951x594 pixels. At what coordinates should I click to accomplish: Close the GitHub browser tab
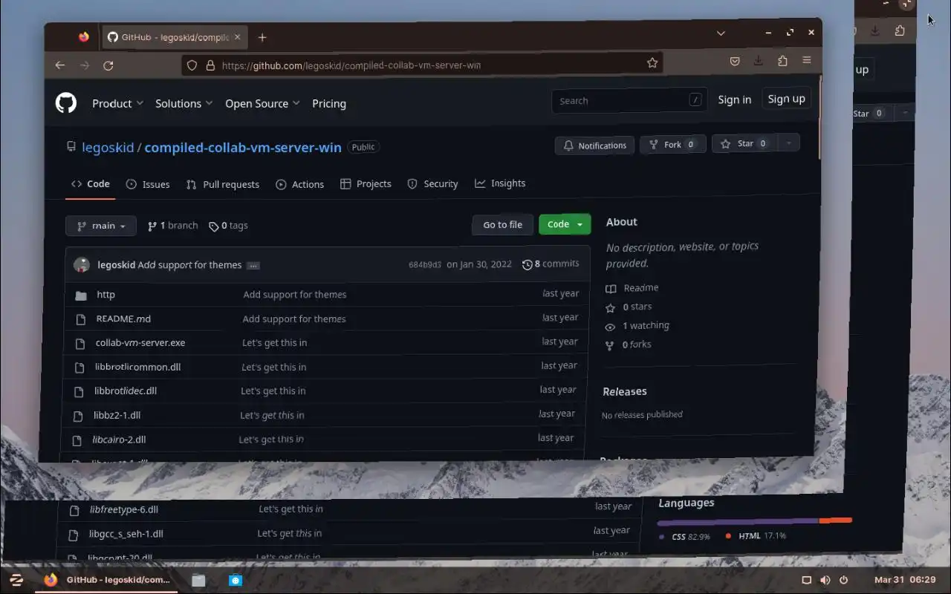point(238,36)
